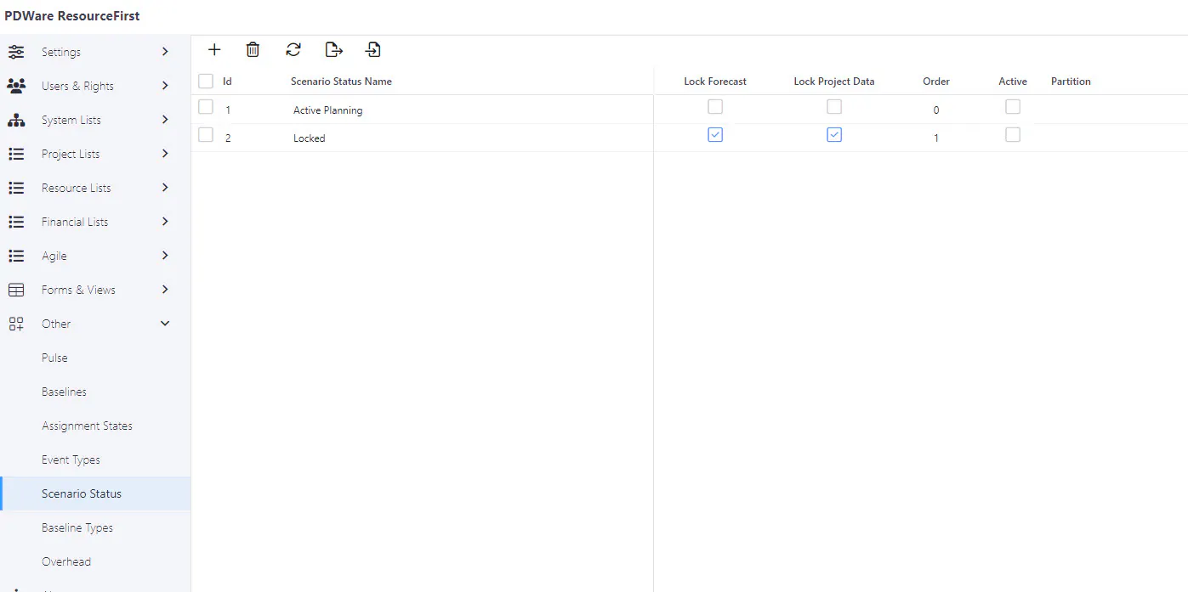Expand the Project Lists chevron
Viewport: 1188px width, 592px height.
coord(165,154)
